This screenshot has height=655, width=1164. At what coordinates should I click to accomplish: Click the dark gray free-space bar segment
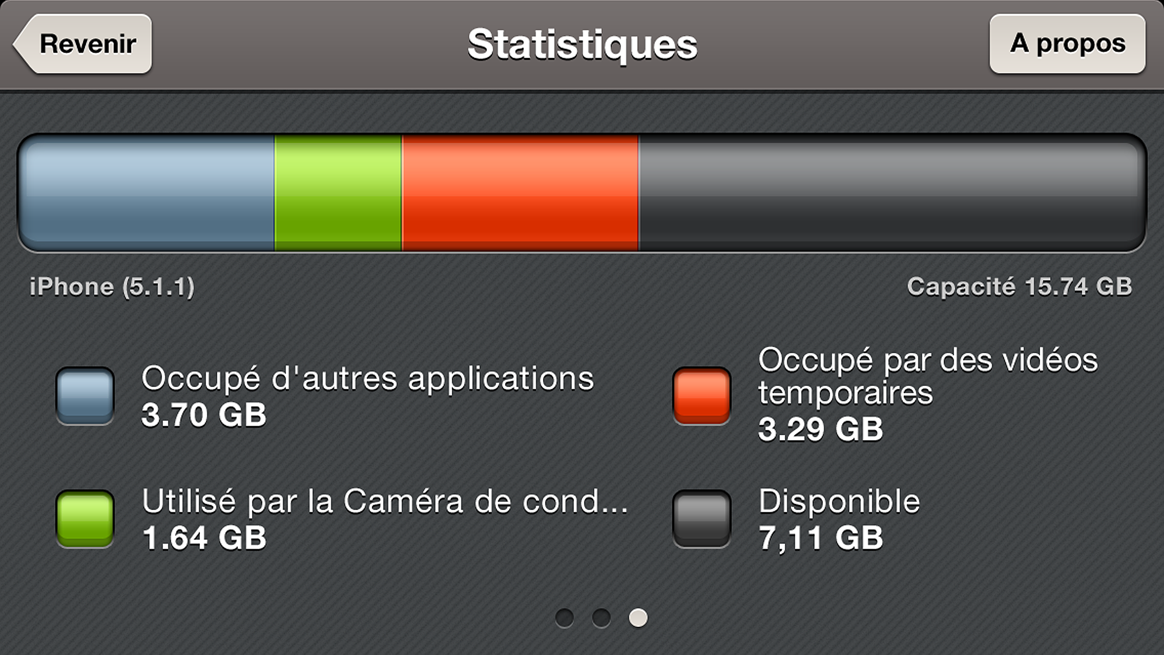tap(891, 193)
